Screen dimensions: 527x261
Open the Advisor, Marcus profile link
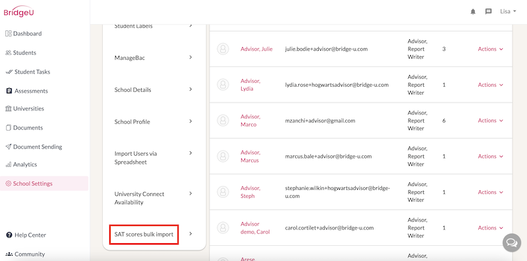250,156
